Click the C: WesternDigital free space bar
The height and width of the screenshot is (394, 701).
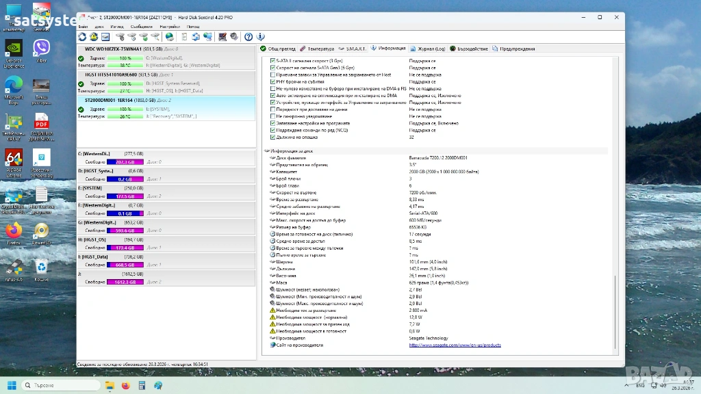(125, 162)
